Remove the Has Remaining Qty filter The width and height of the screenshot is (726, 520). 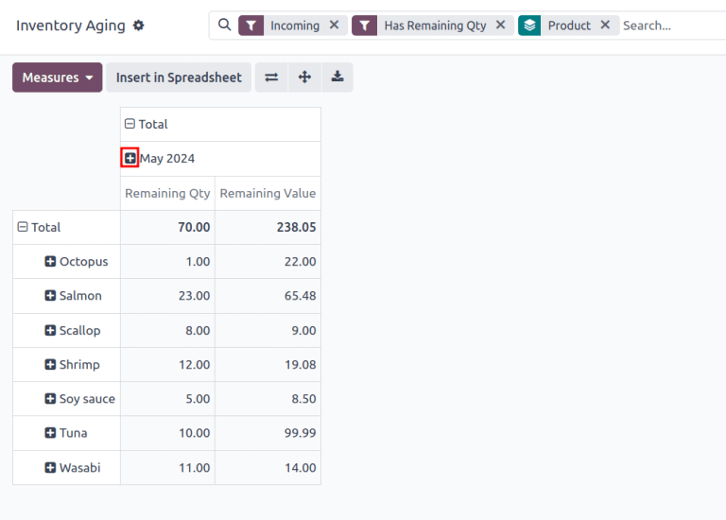click(501, 26)
